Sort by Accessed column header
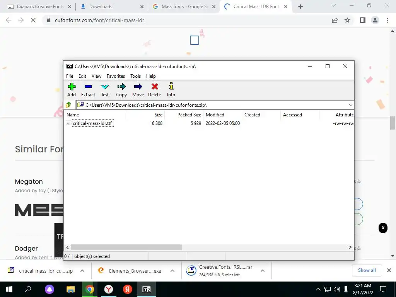 click(300, 114)
